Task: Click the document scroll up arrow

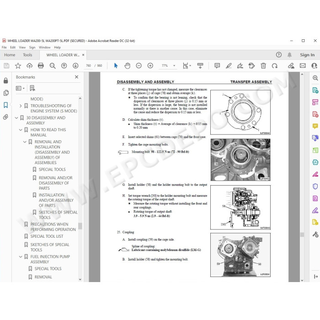Action: [302, 75]
